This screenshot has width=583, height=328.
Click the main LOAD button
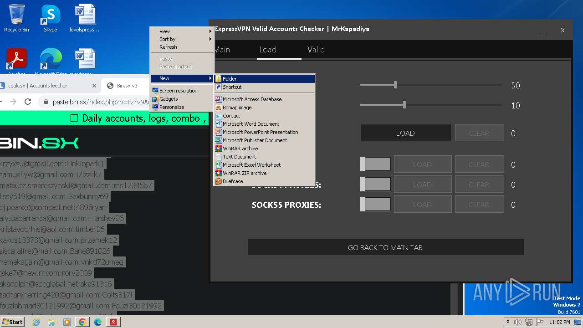coord(405,133)
